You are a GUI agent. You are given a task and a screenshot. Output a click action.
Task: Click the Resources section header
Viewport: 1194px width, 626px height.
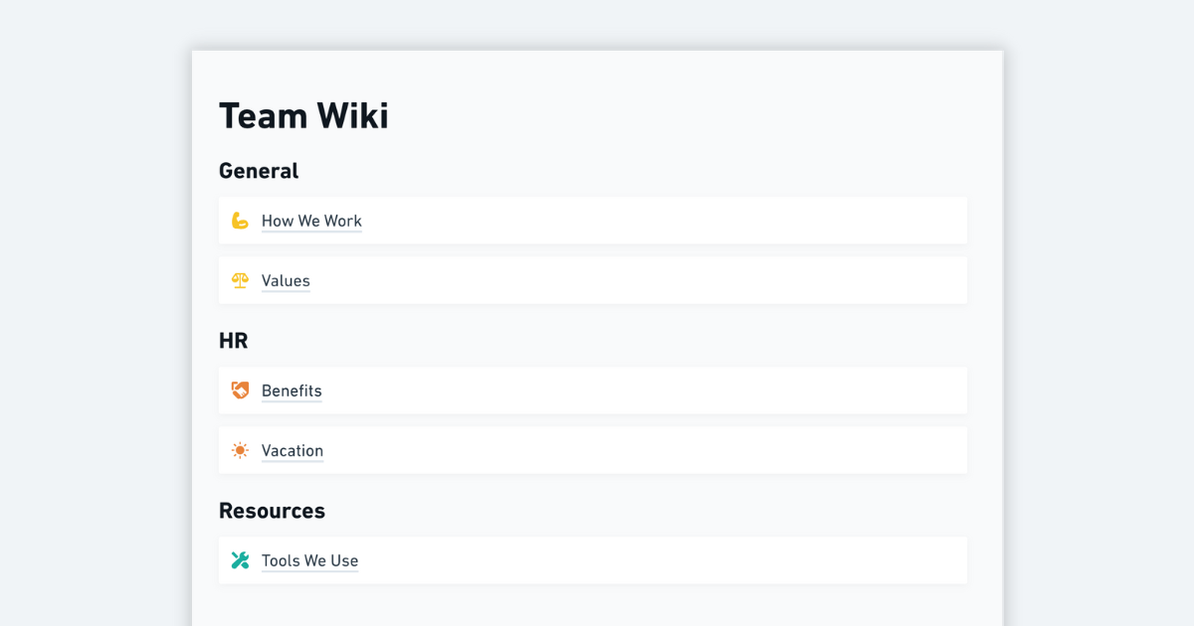(272, 510)
